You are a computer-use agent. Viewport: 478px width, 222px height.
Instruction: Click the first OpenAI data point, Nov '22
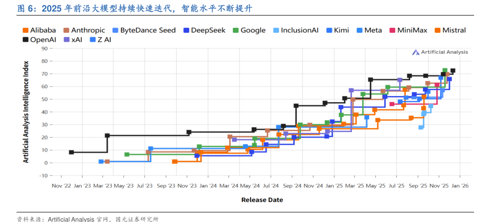pyautogui.click(x=71, y=152)
